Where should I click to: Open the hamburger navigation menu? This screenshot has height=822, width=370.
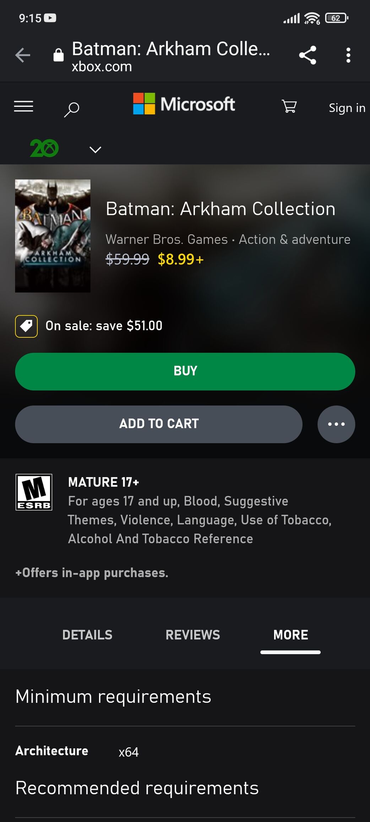23,106
